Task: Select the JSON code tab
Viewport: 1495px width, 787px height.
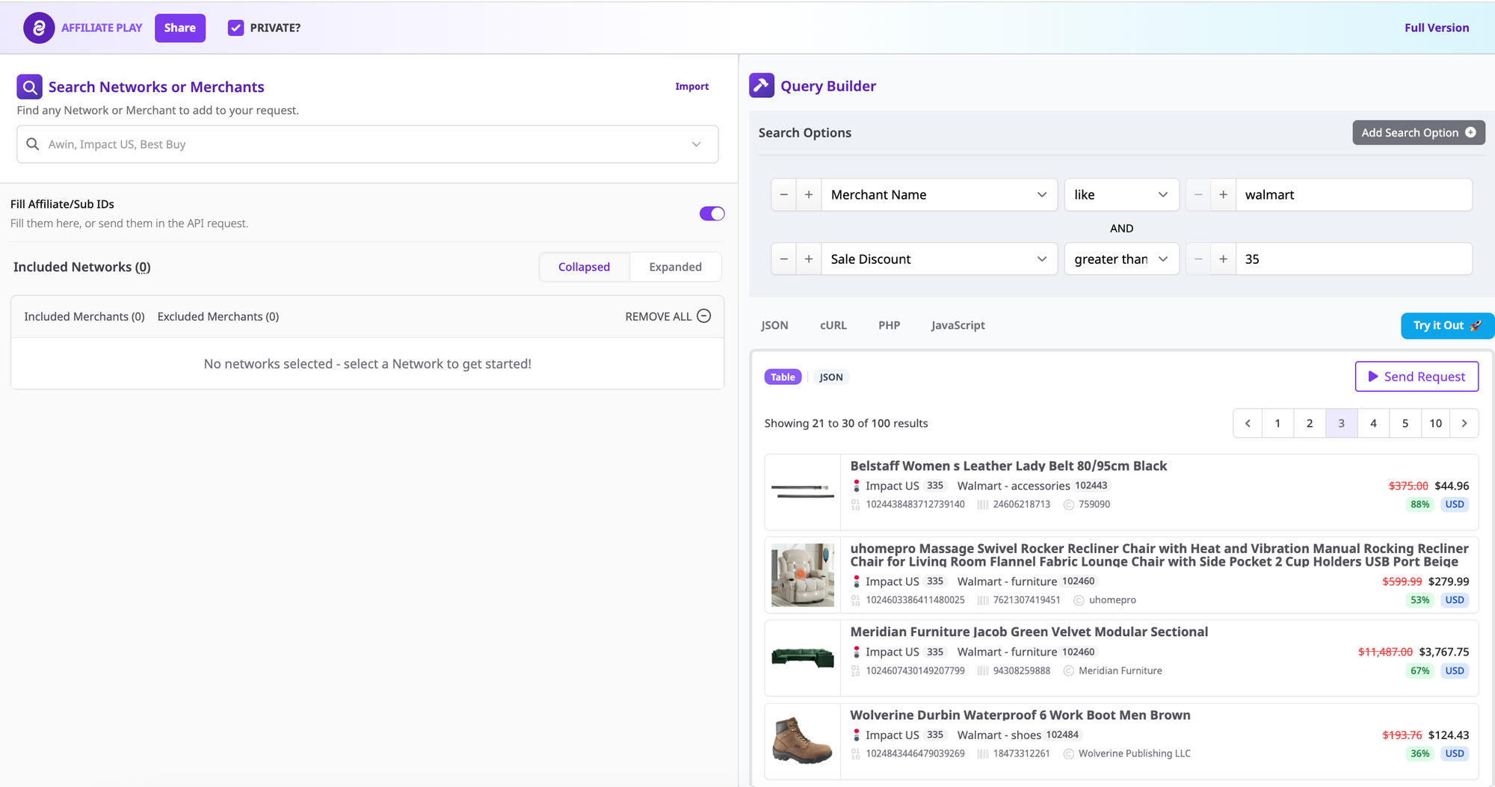Action: pos(774,325)
